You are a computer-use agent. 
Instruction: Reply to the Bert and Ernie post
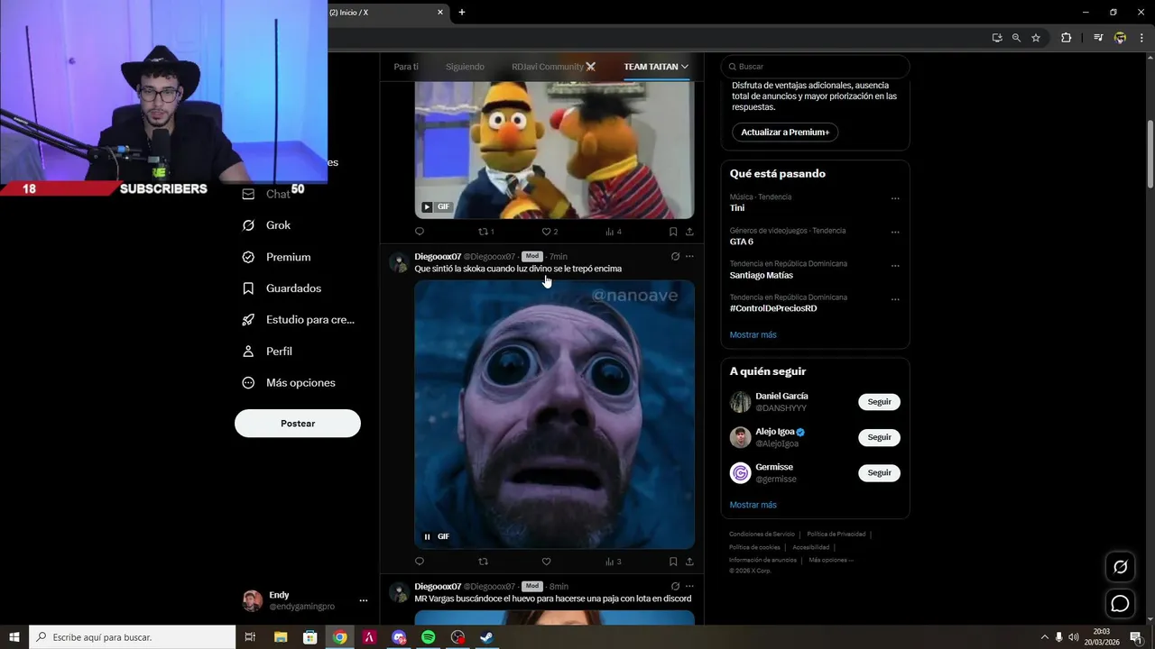(x=419, y=232)
